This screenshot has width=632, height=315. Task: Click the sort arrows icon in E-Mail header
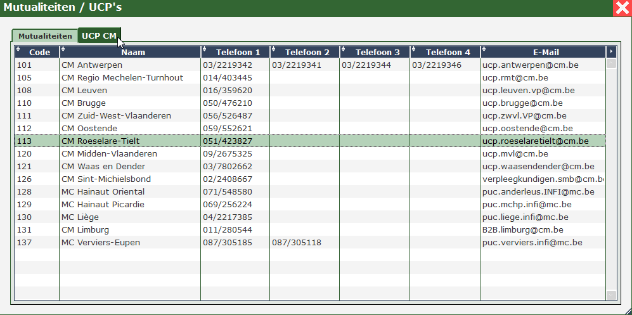click(x=484, y=49)
